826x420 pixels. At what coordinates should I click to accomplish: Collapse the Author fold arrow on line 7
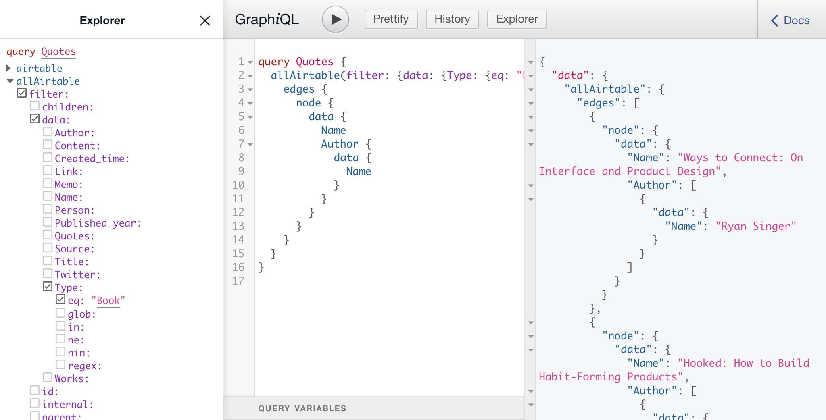250,144
